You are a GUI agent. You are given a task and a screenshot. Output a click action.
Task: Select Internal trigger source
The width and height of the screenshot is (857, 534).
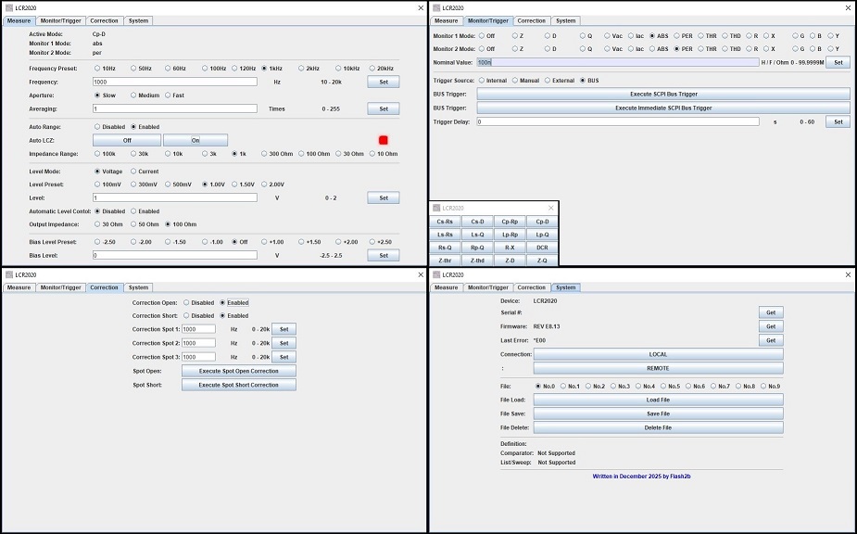(482, 81)
